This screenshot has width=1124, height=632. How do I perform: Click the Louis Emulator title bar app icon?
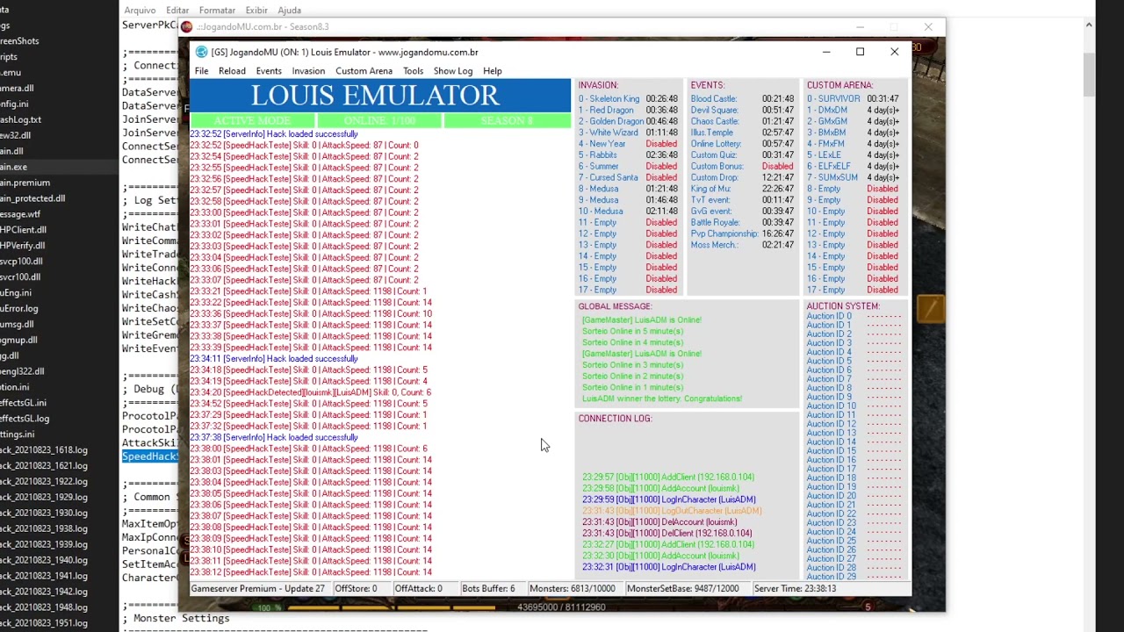pos(201,52)
